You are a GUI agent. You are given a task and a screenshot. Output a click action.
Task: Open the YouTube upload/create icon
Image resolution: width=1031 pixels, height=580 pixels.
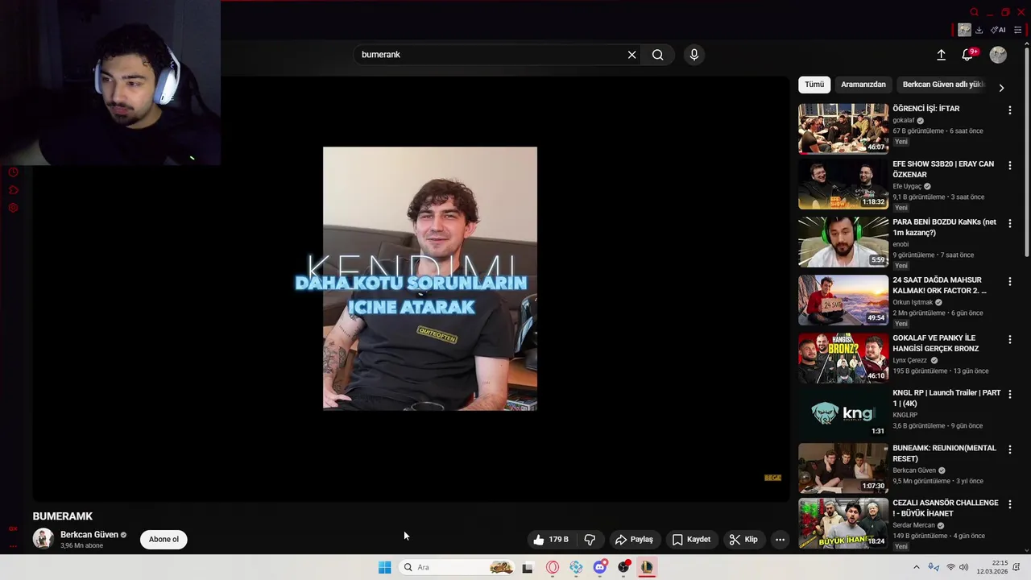point(941,55)
